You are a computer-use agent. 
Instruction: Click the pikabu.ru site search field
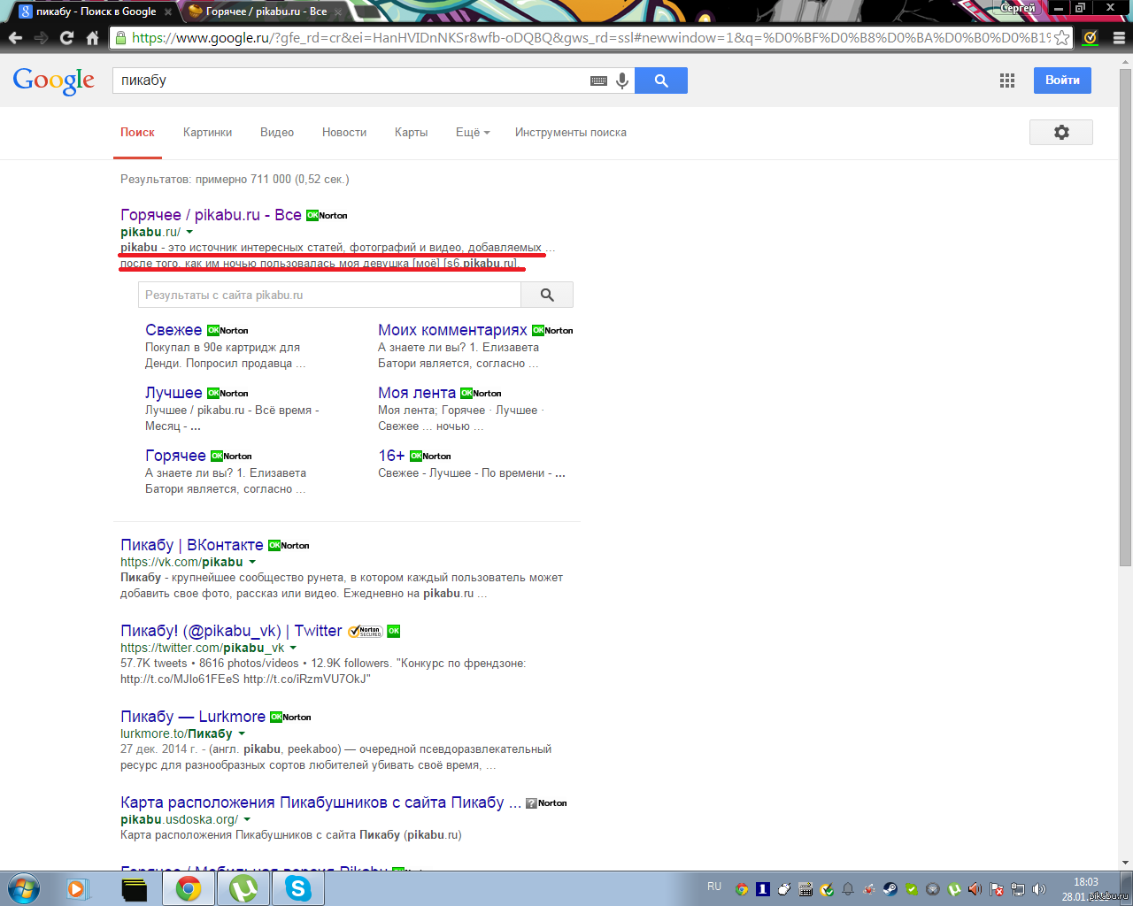click(329, 295)
